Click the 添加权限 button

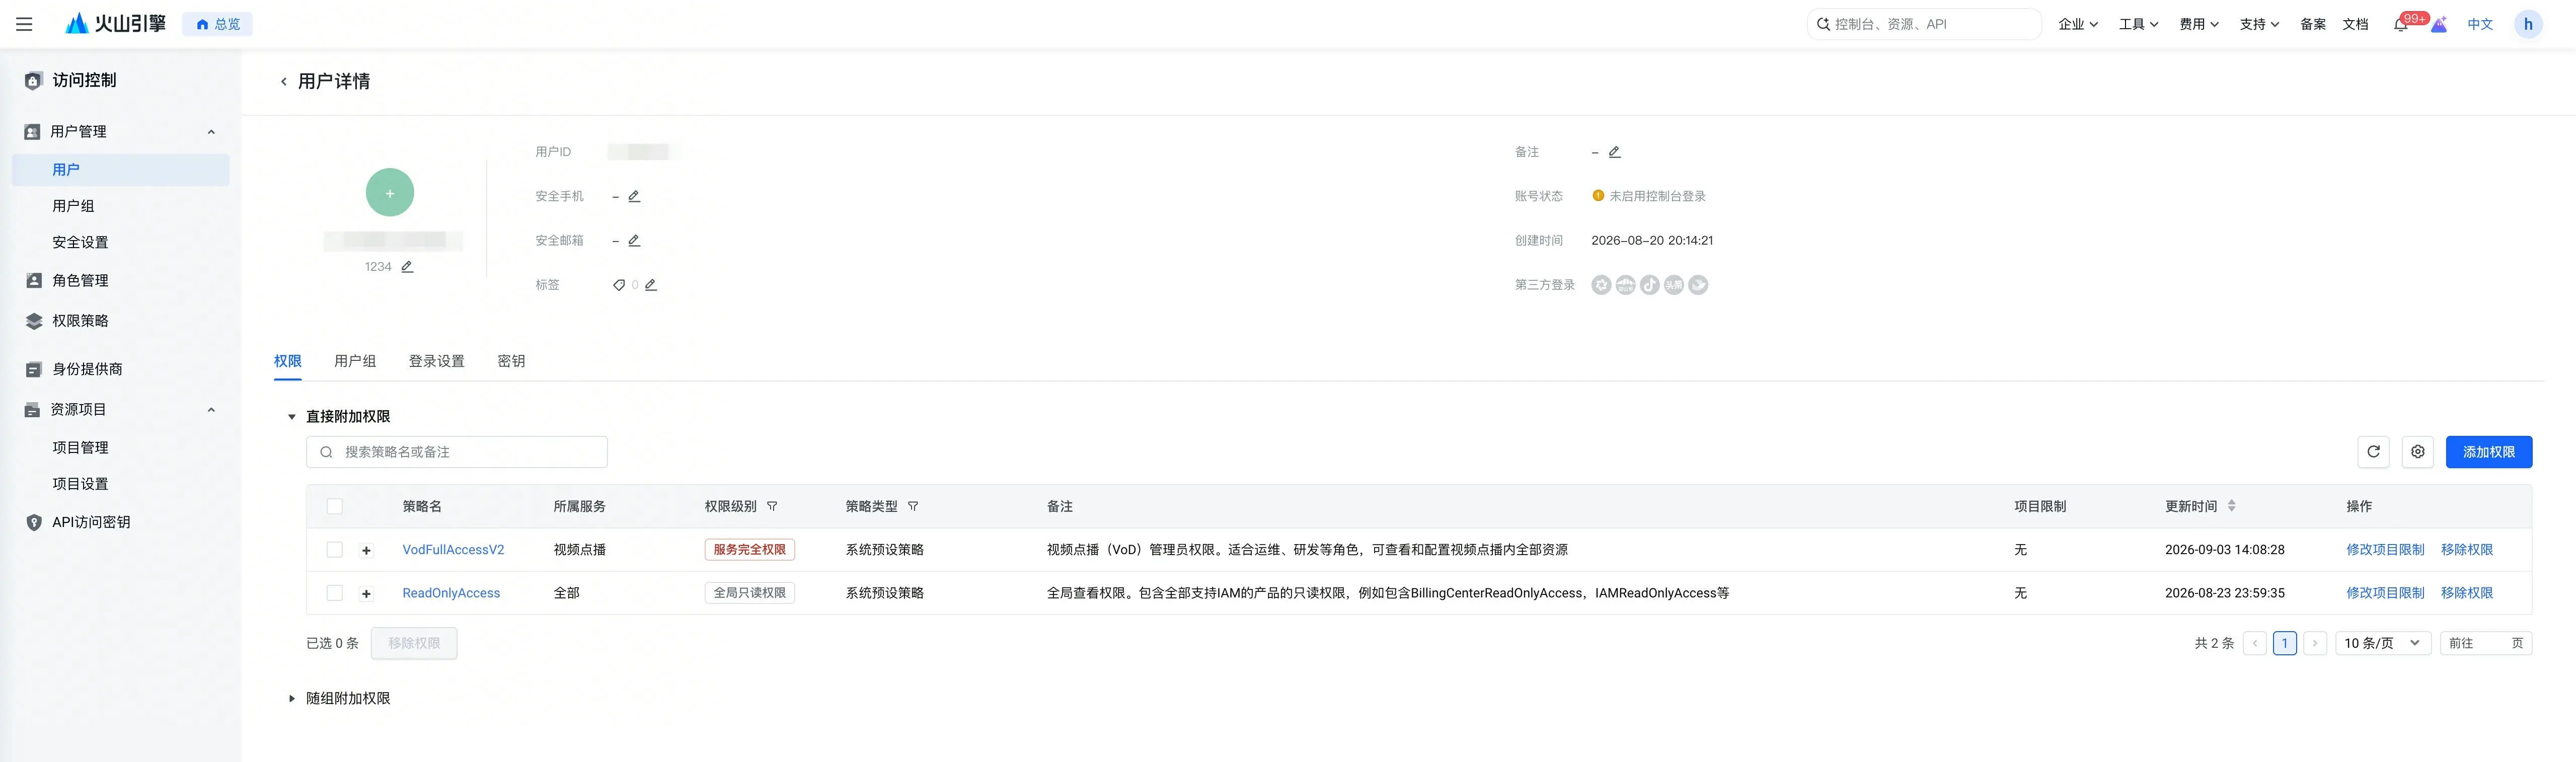(x=2488, y=452)
